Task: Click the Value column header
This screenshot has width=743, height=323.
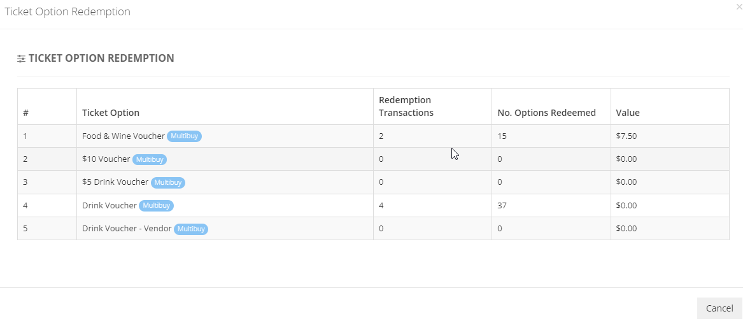Action: pos(628,113)
